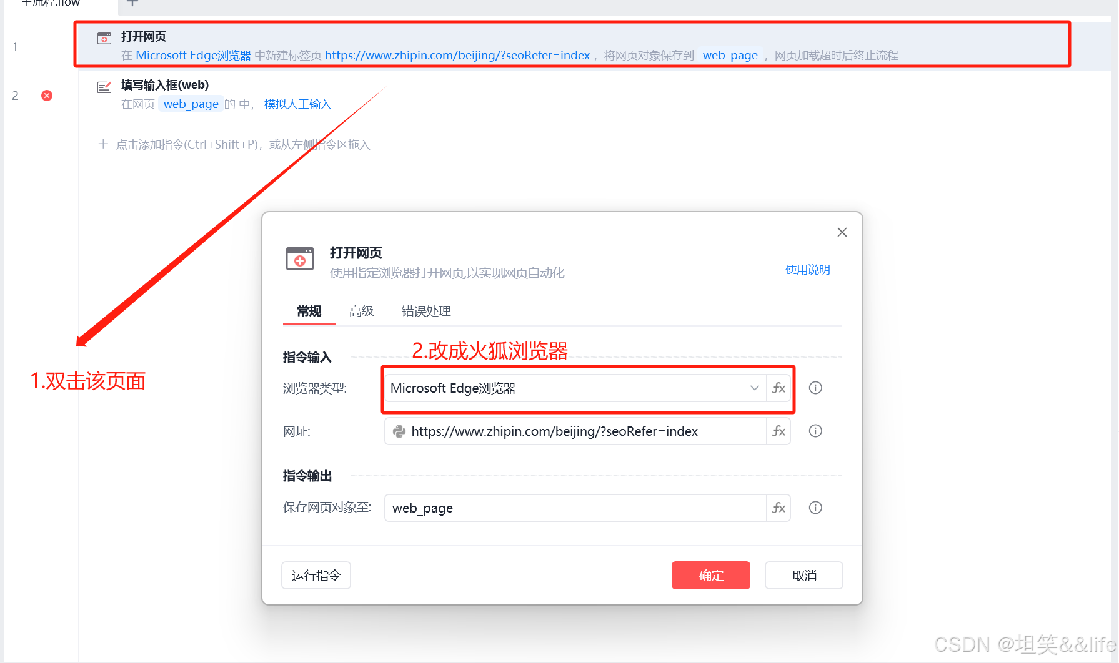Click the 浏览器类型: label

pyautogui.click(x=315, y=388)
